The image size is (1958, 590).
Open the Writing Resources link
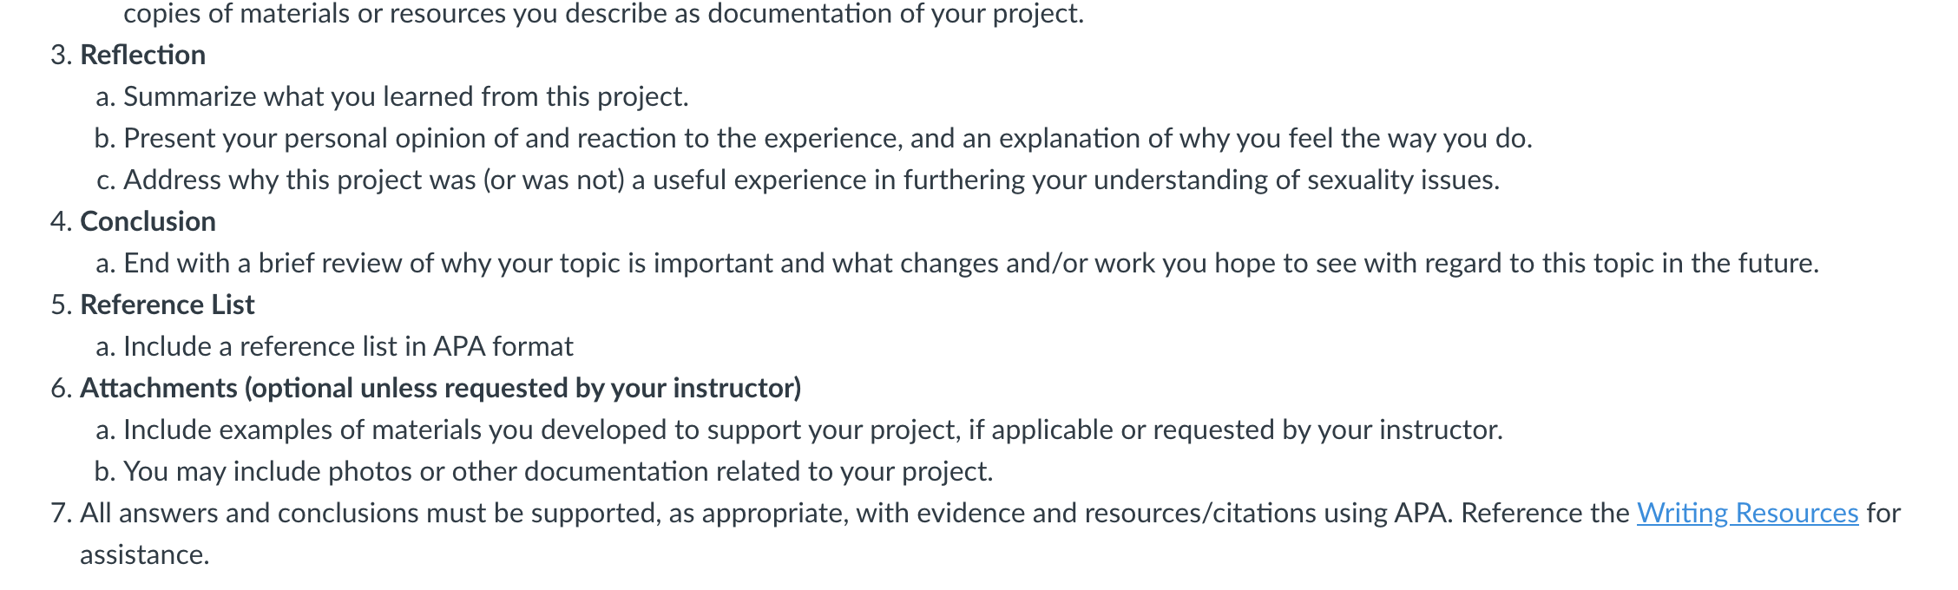click(1747, 513)
